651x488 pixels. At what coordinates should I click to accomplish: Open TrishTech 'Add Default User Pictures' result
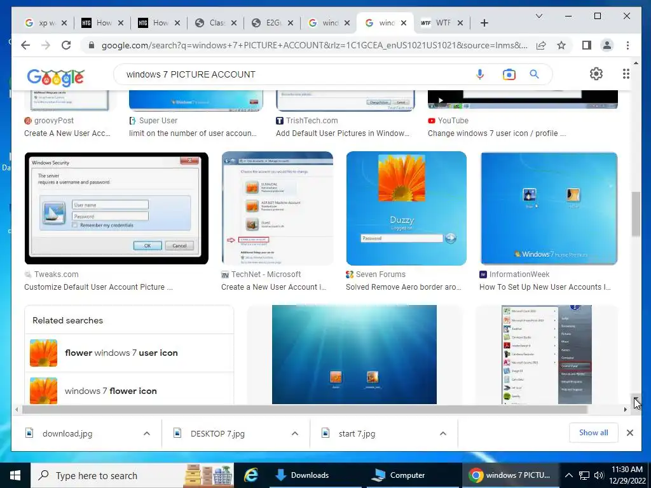click(x=343, y=133)
